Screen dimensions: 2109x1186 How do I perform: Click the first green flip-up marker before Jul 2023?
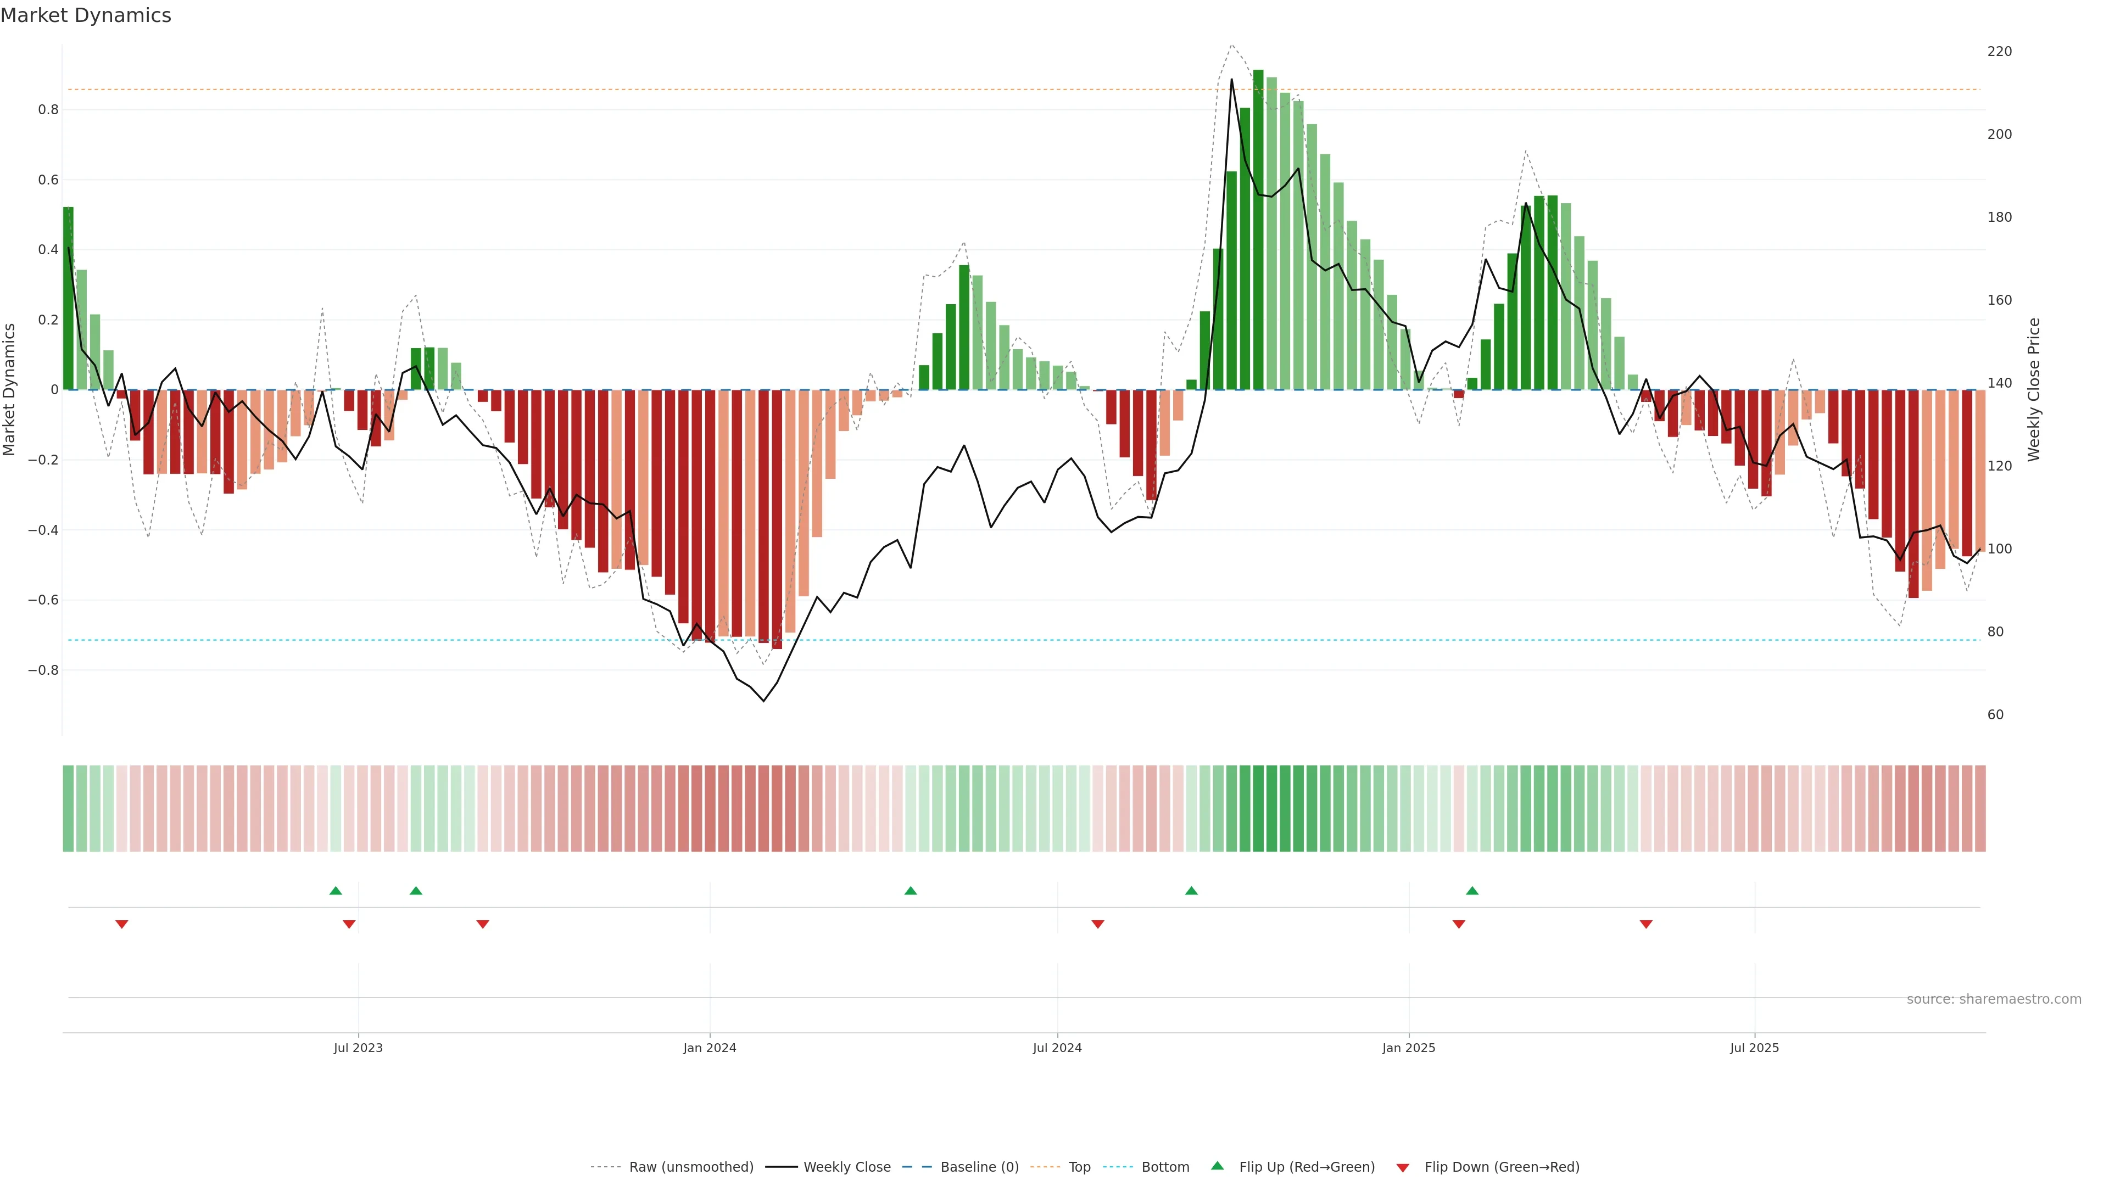(x=336, y=891)
